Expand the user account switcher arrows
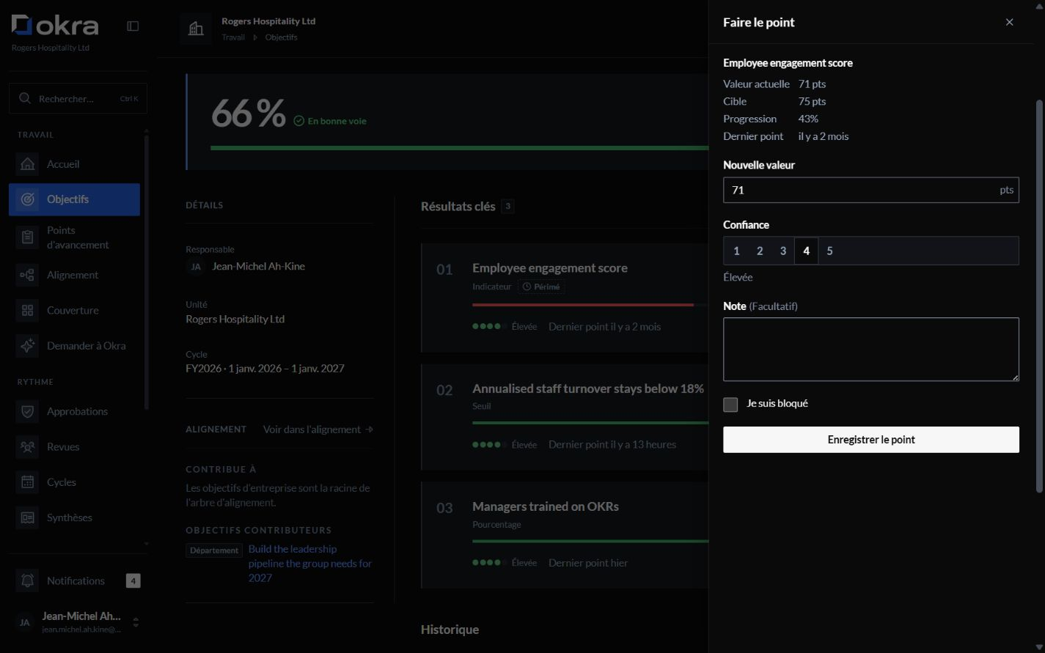1045x653 pixels. click(x=136, y=623)
